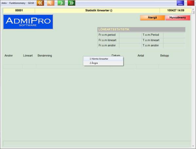Click the Belopp column header
This screenshot has width=196, height=149.
click(165, 56)
